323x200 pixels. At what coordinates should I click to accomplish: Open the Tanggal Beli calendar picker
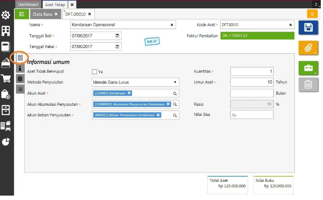click(117, 36)
